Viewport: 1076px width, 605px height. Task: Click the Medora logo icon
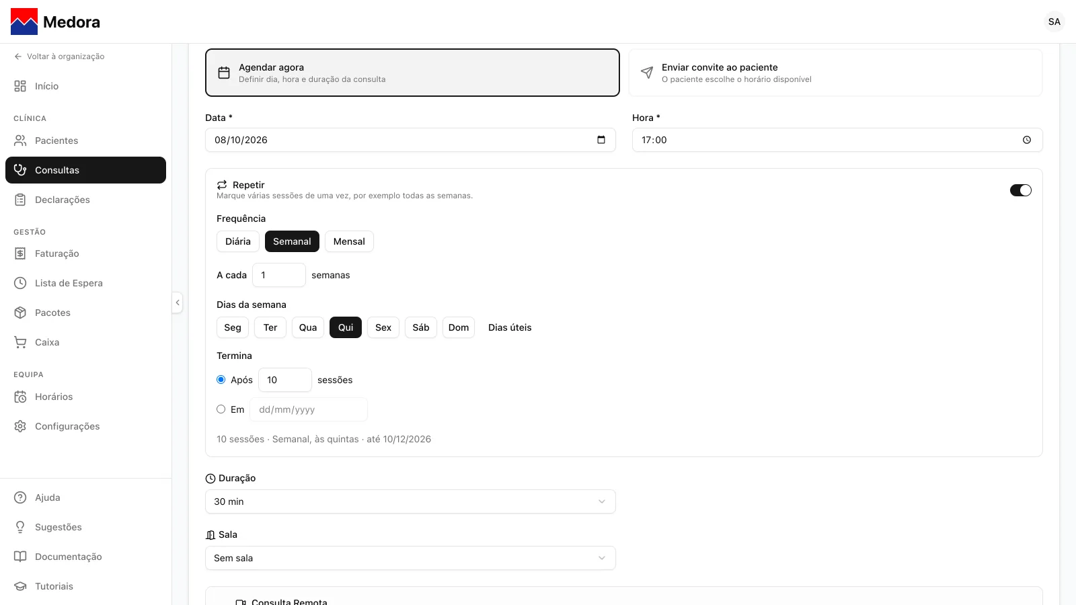tap(24, 22)
